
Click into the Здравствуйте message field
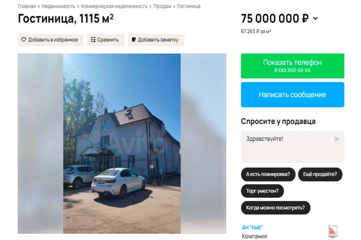(x=293, y=147)
